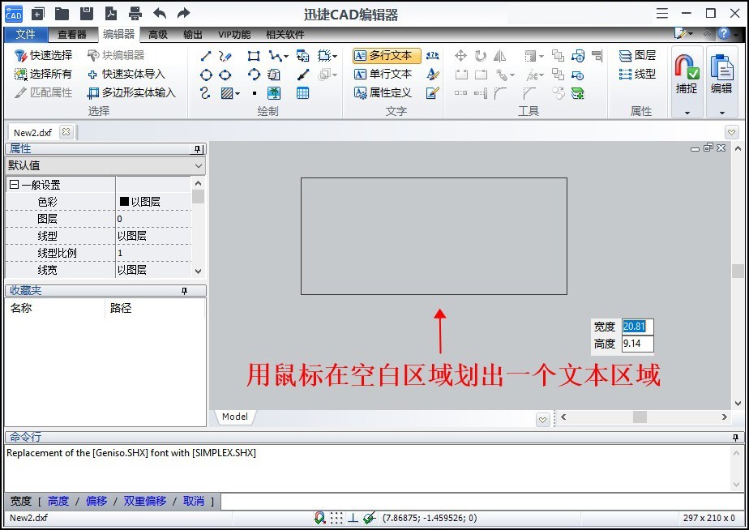Toggle orthogonal mode in the status bar
Screen dimensions: 749x530
tap(352, 518)
